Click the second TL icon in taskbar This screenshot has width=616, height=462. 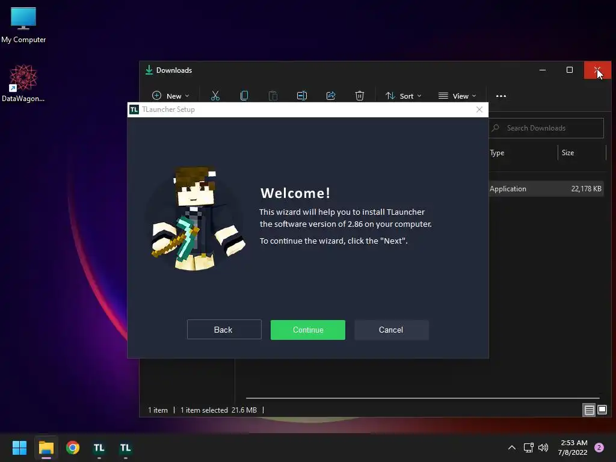click(125, 448)
